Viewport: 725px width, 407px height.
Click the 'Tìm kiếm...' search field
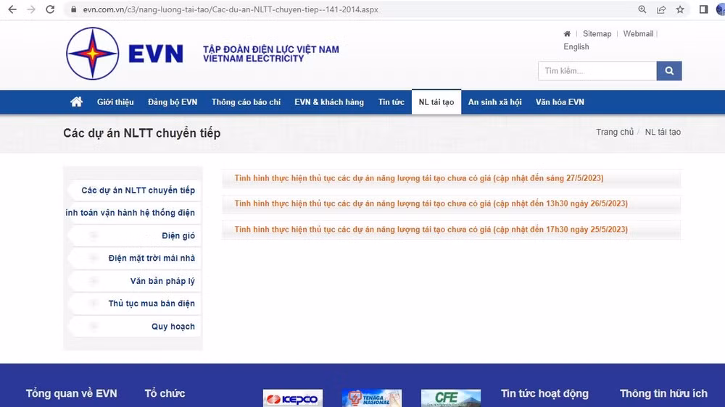(x=597, y=71)
